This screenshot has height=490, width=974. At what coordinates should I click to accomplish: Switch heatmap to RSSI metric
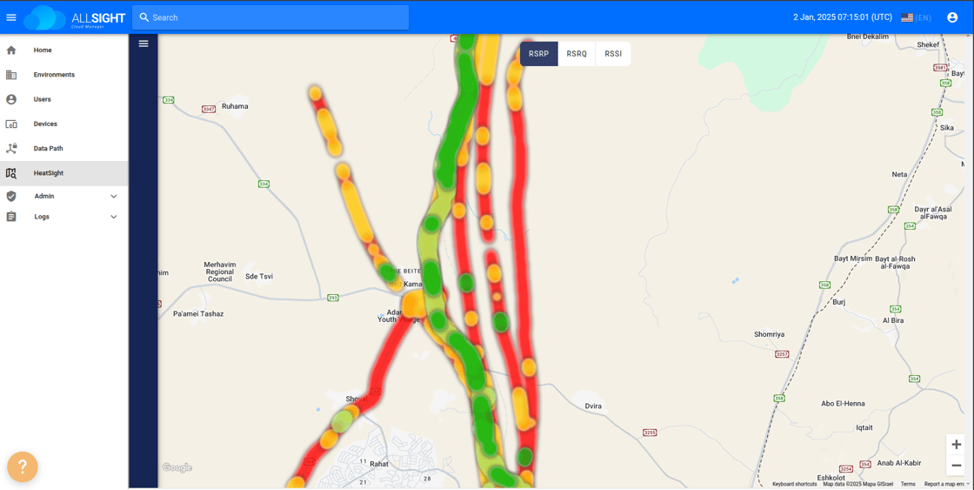pyautogui.click(x=613, y=54)
